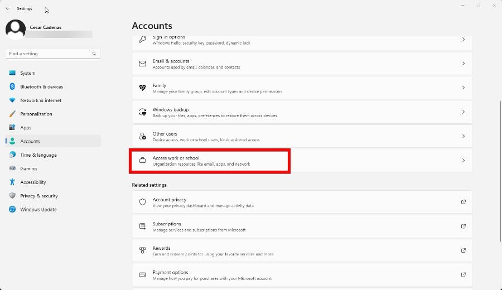Image resolution: width=502 pixels, height=290 pixels.
Task: Open Family row chevron arrow
Action: coord(464,88)
